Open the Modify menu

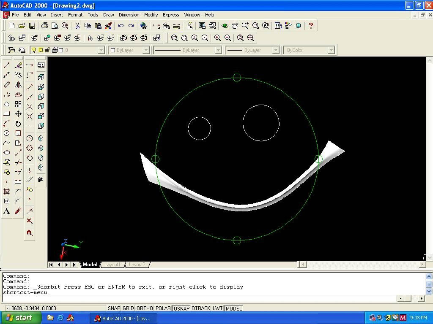[151, 15]
